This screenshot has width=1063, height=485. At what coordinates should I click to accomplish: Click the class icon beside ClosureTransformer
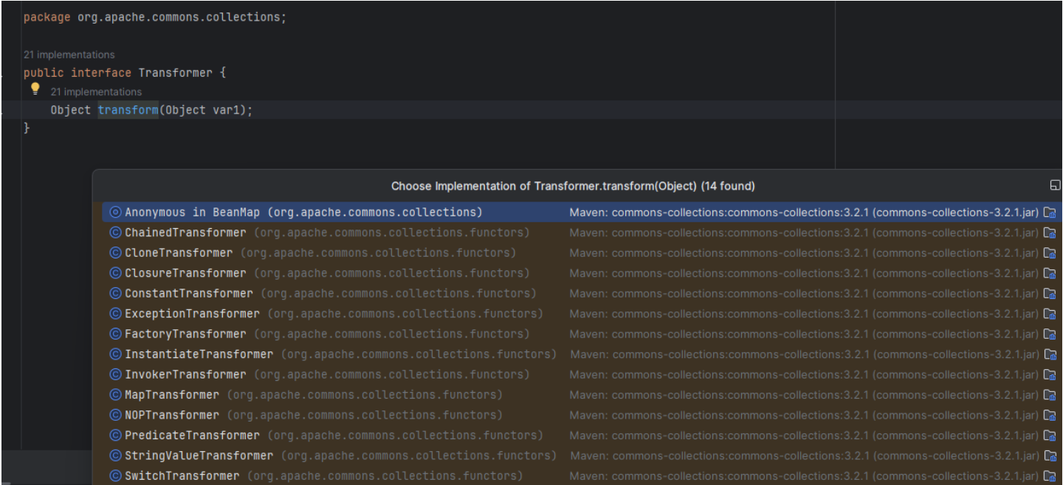click(x=115, y=273)
